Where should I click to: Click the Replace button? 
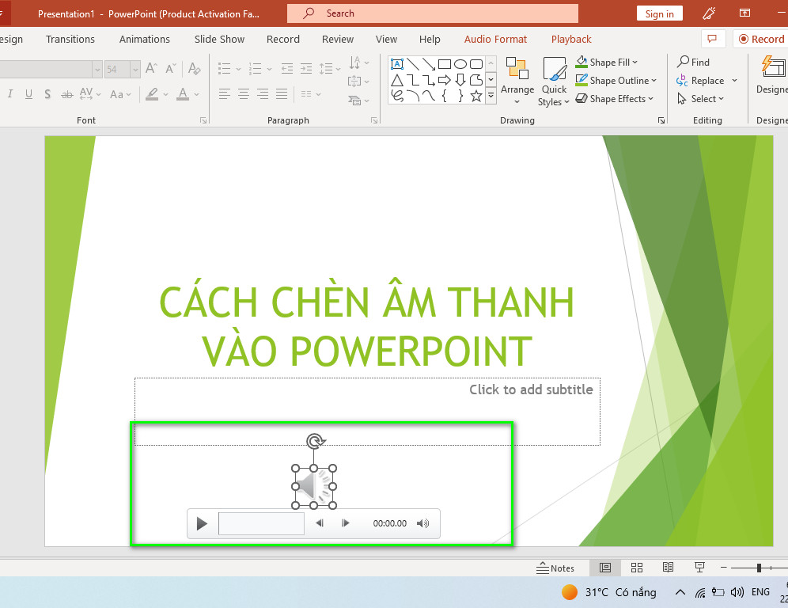click(x=700, y=81)
